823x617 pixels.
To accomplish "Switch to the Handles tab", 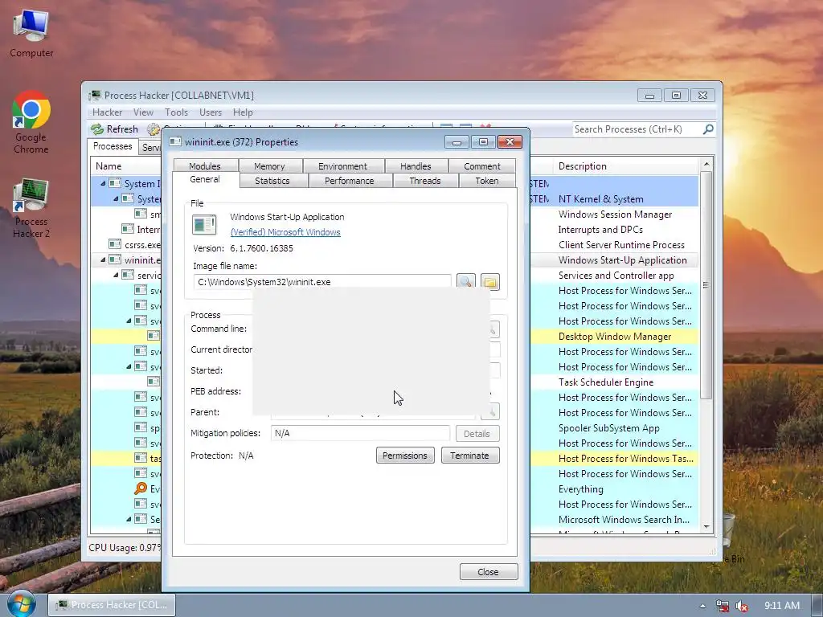I will [x=416, y=165].
